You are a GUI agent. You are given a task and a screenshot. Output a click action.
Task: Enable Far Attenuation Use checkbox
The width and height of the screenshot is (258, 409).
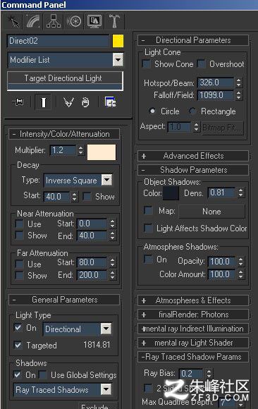click(19, 264)
